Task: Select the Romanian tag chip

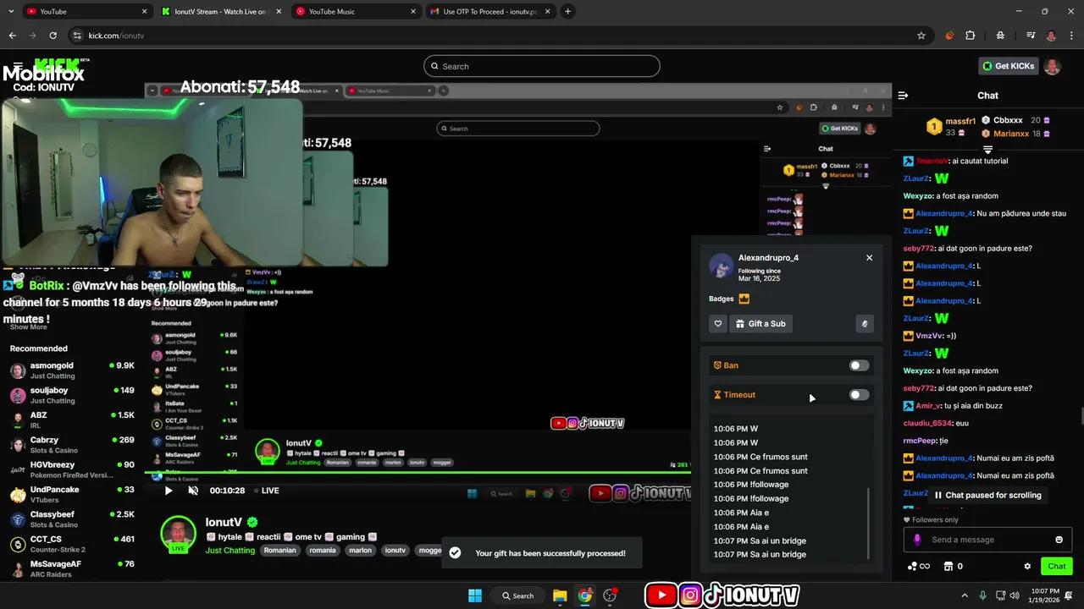Action: tap(279, 550)
